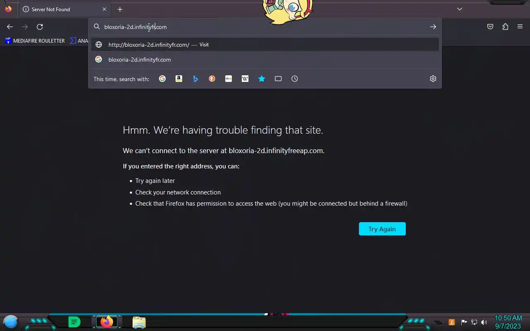530x331 pixels.
Task: Click the grayed-out forward arrow
Action: pyautogui.click(x=25, y=27)
